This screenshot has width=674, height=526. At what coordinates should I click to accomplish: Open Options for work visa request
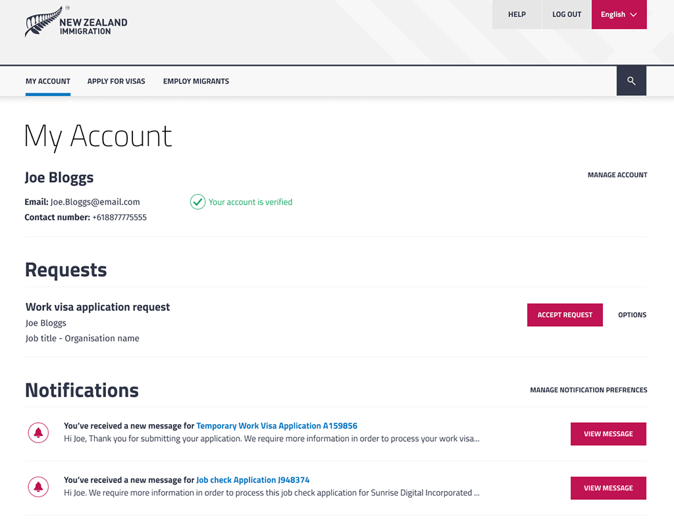pos(632,315)
